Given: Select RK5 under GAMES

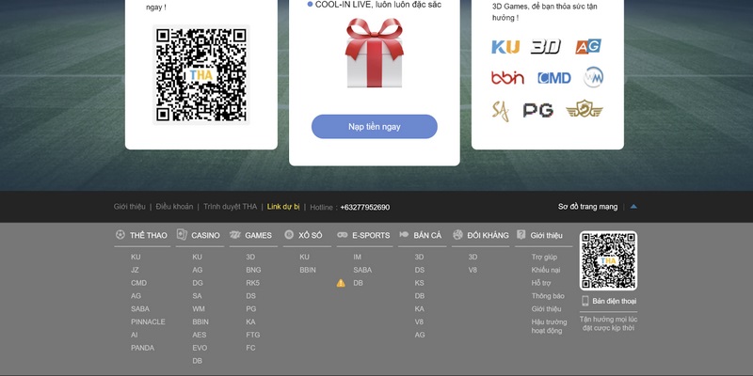Looking at the screenshot, I should [x=252, y=283].
